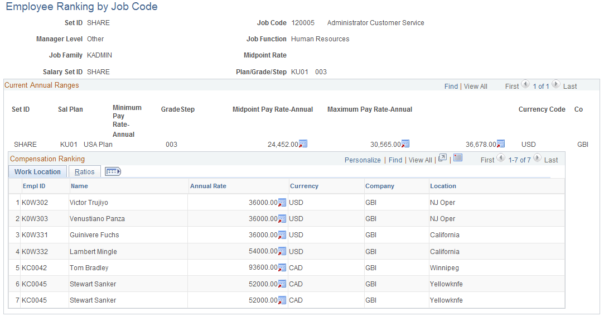604x316 pixels.
Task: Go to previous row in Current Annual Ranges
Action: point(525,84)
